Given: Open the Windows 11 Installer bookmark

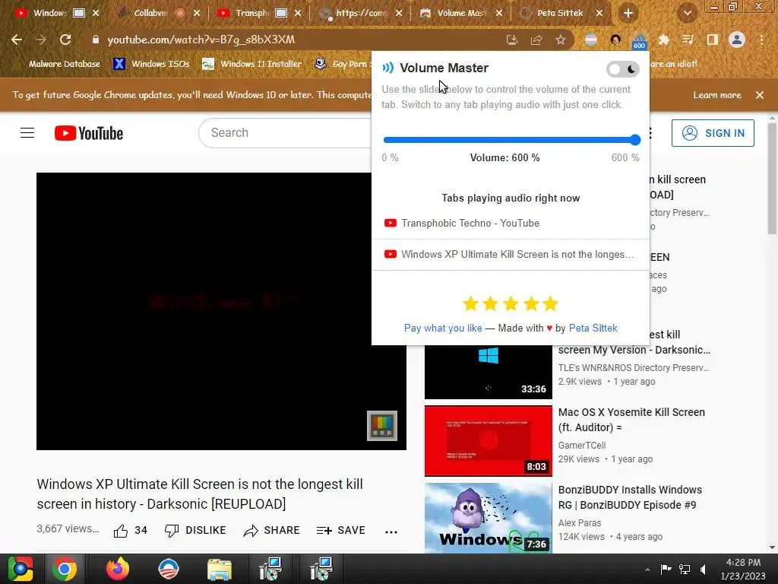Looking at the screenshot, I should coord(252,64).
